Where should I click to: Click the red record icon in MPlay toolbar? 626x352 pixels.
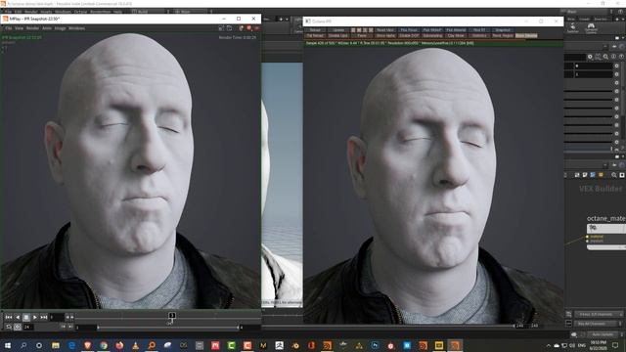pos(248,28)
